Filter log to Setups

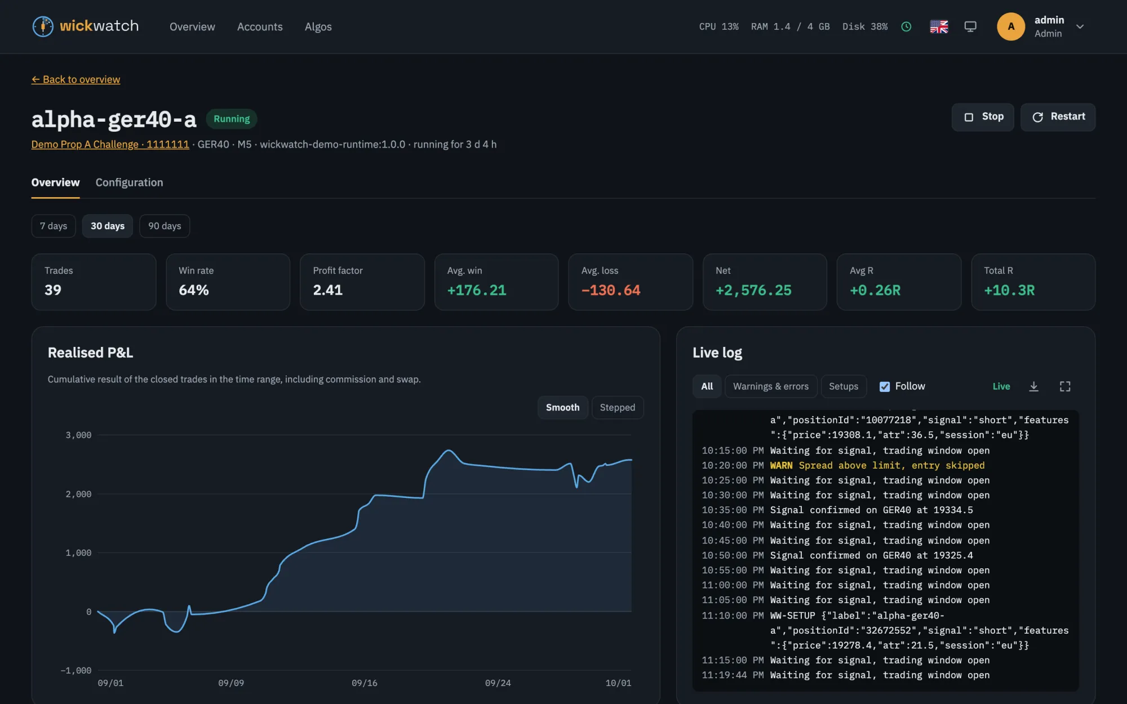[844, 386]
